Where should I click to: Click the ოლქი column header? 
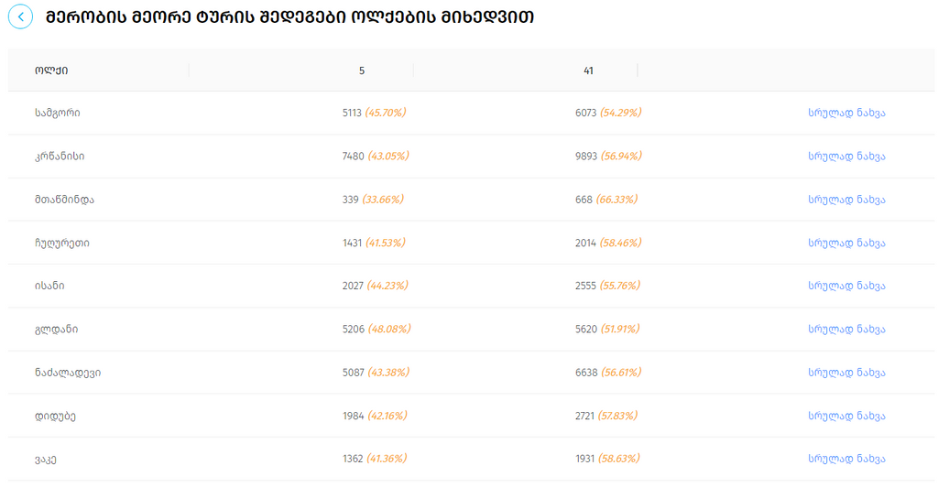click(x=51, y=70)
